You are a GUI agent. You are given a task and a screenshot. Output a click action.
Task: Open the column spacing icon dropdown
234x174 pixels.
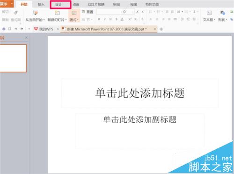click(179, 12)
